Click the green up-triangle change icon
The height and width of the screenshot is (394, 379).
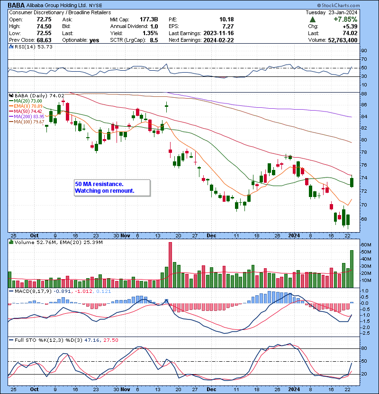click(x=312, y=19)
